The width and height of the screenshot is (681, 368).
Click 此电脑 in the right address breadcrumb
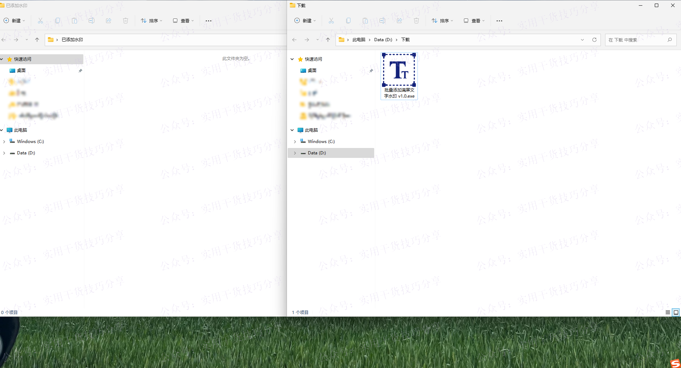pyautogui.click(x=359, y=40)
